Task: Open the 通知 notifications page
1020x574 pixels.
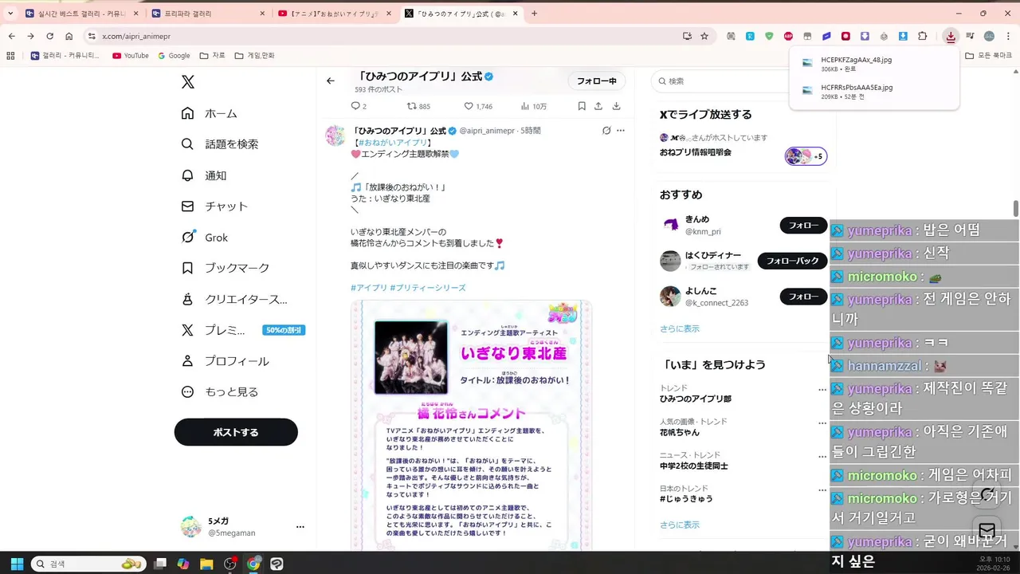Action: (203, 175)
